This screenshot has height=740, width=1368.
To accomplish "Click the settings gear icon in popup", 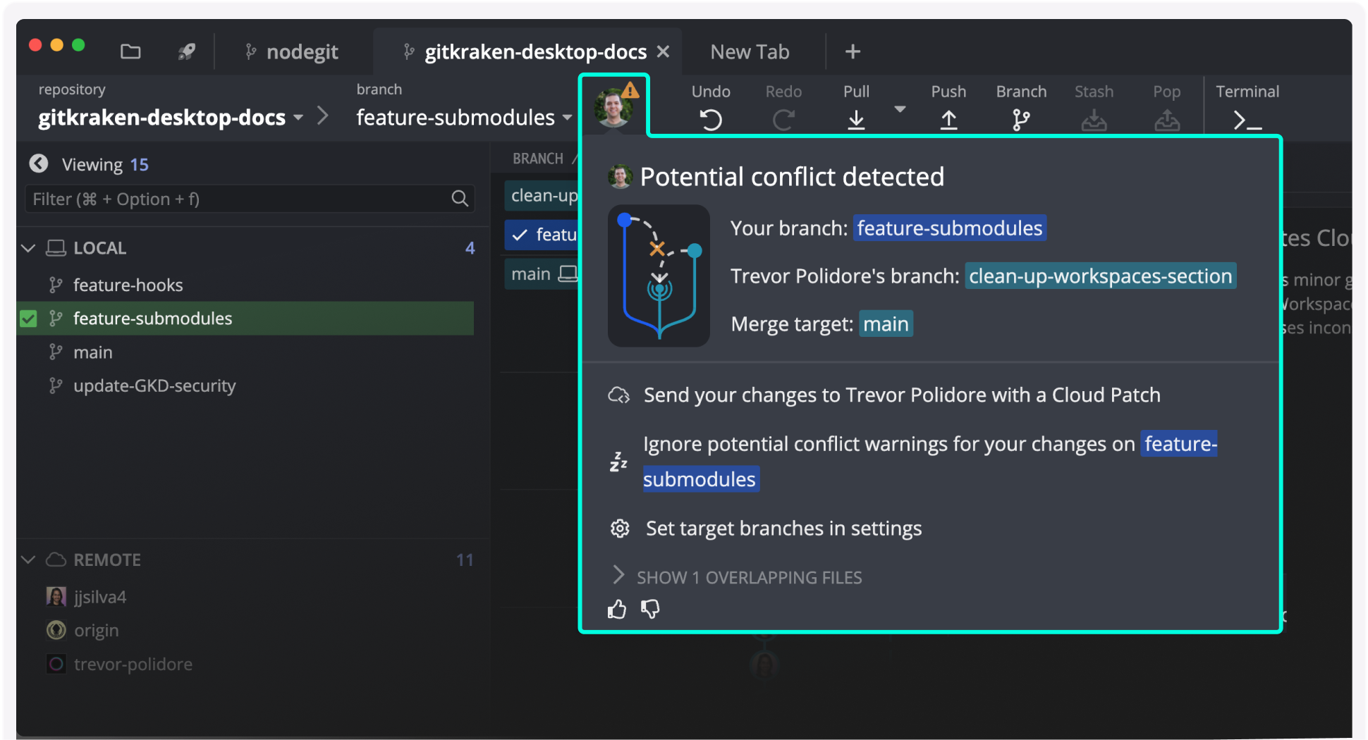I will [619, 529].
